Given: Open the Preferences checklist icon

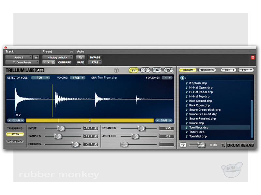Looking at the screenshot, I should click(x=169, y=70).
